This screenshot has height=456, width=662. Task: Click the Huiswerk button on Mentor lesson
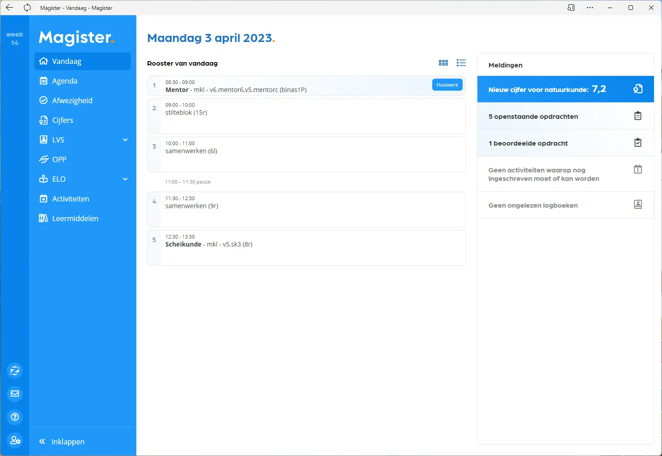[x=447, y=85]
